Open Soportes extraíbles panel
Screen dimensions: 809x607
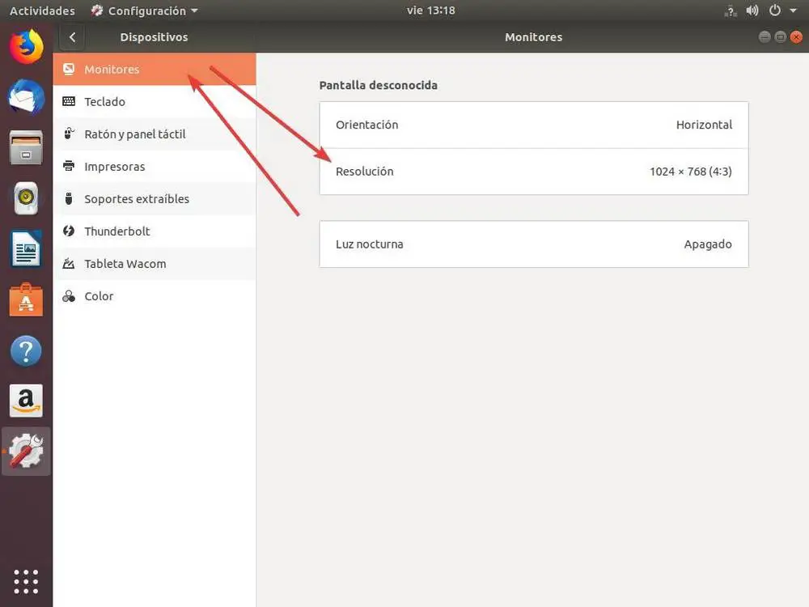pyautogui.click(x=155, y=199)
